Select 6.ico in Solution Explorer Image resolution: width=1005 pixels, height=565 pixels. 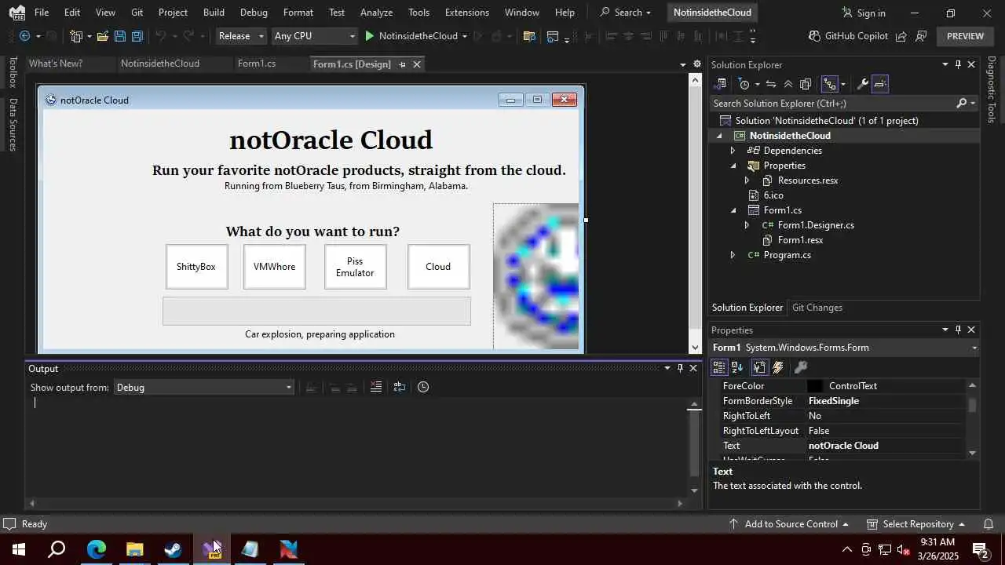click(773, 195)
